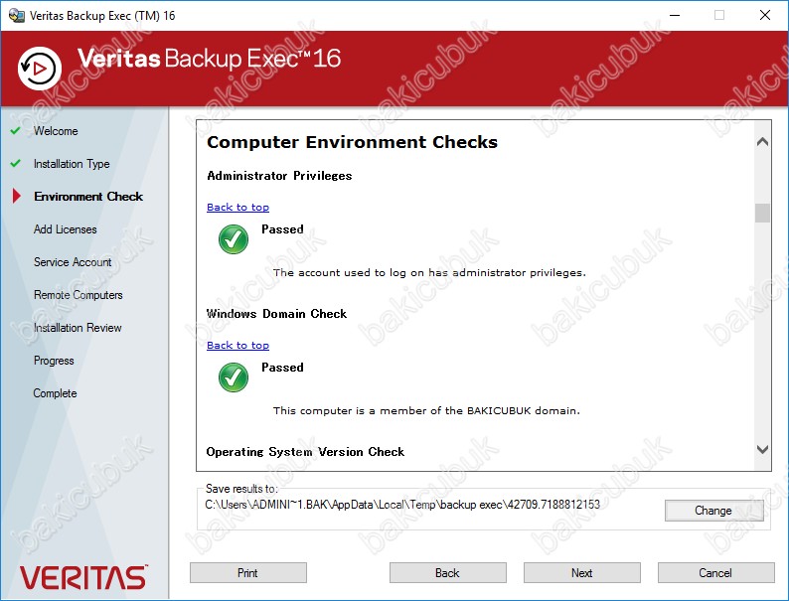The image size is (789, 601).
Task: Select the Welcome step in sidebar
Action: coord(56,131)
